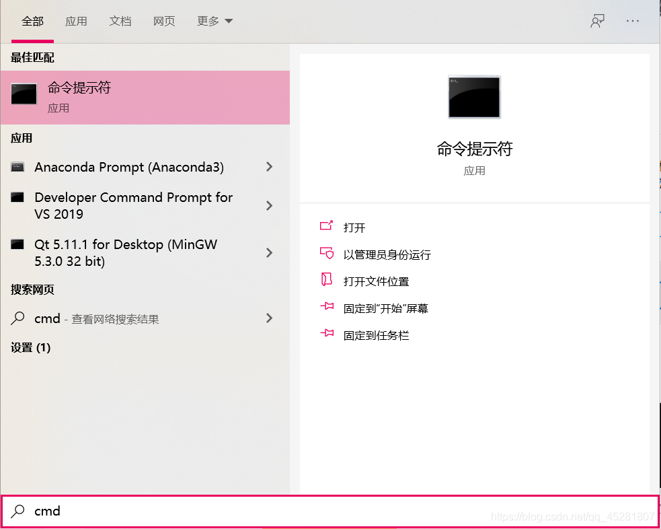Screen dimensions: 661x529
Task: Click the magnifier icon beside cmd web result
Action: pyautogui.click(x=17, y=318)
